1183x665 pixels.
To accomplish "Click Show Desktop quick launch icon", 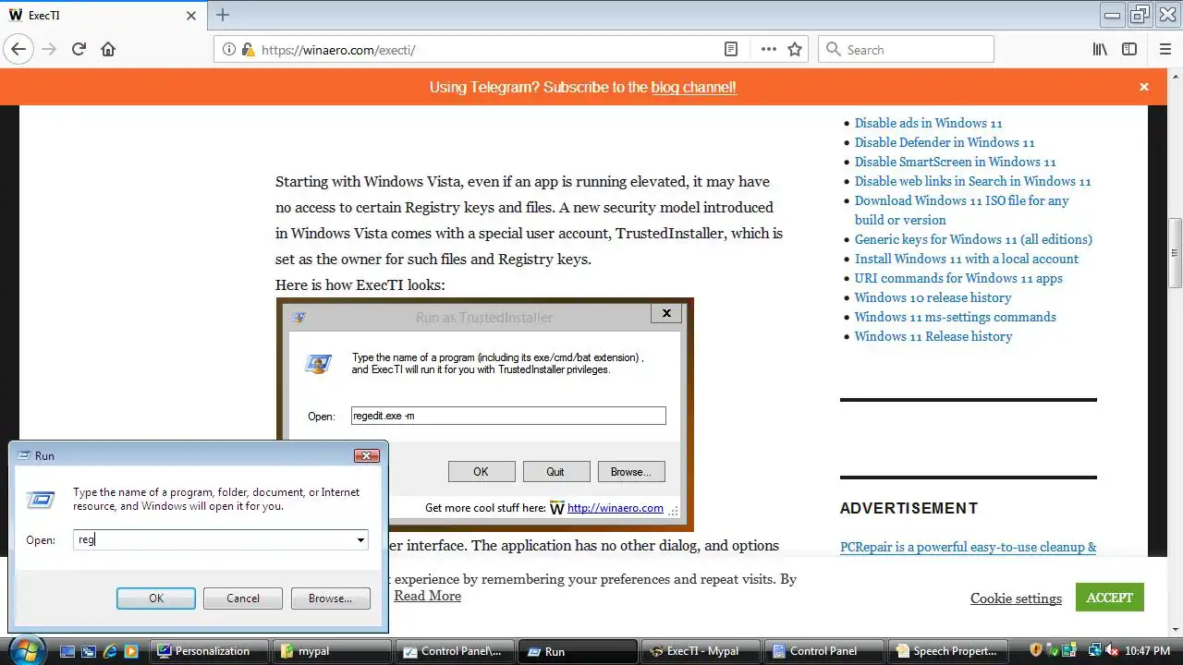I will pos(67,651).
